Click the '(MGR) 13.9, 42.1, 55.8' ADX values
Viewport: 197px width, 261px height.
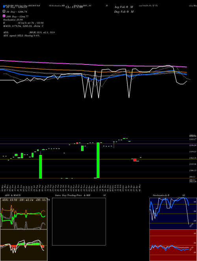pyautogui.click(x=42, y=32)
